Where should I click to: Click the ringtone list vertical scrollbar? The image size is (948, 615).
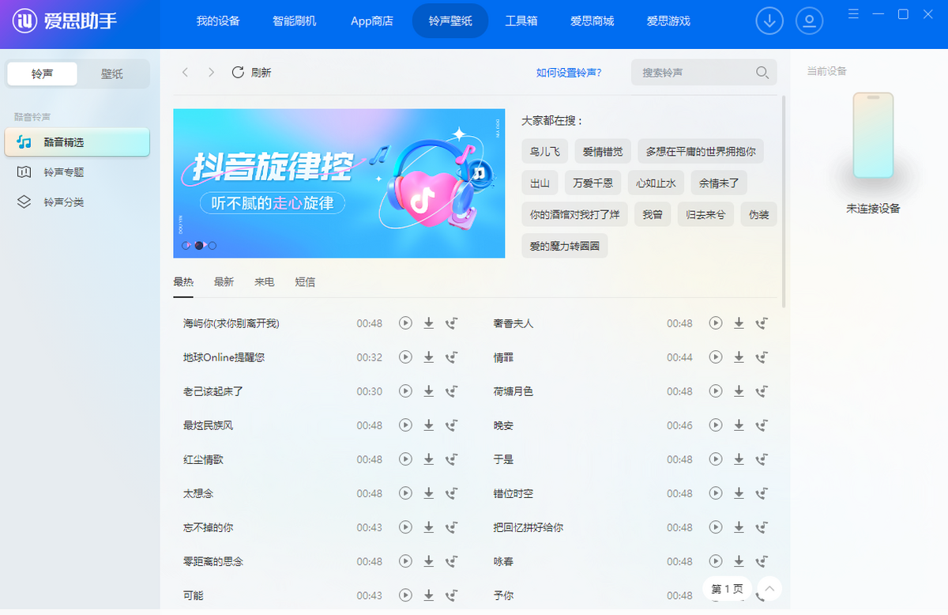tap(784, 202)
